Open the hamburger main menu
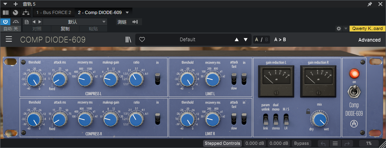This screenshot has width=386, height=148. click(9, 39)
